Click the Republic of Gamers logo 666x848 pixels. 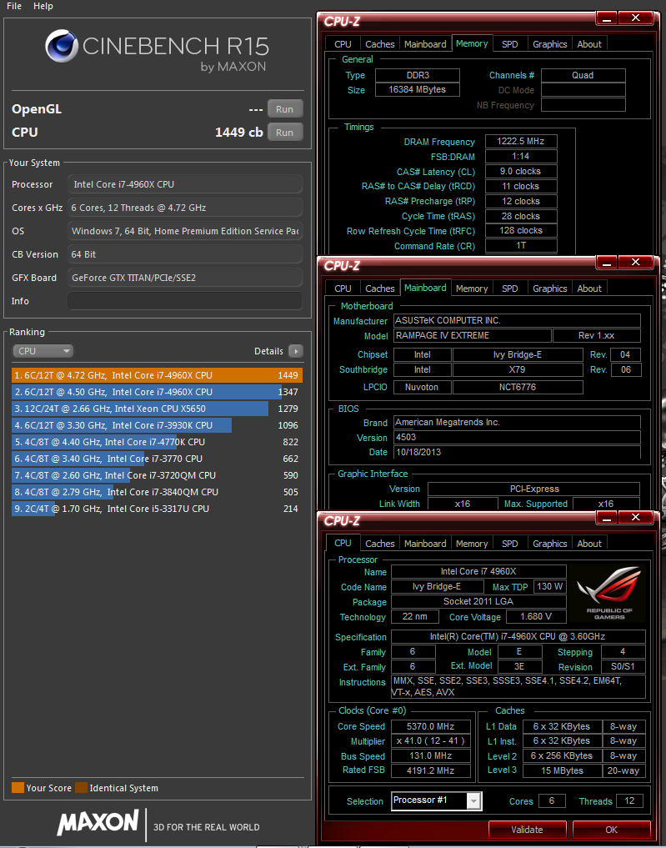click(x=608, y=594)
